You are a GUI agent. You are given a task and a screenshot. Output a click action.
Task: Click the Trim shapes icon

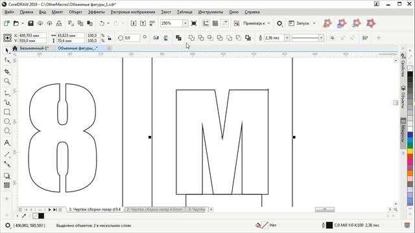[x=201, y=38]
